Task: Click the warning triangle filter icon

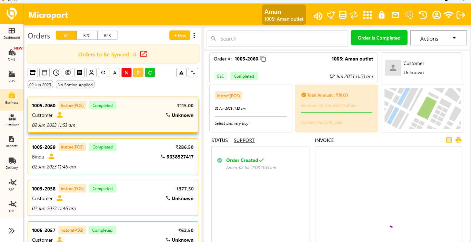Action: tap(181, 73)
